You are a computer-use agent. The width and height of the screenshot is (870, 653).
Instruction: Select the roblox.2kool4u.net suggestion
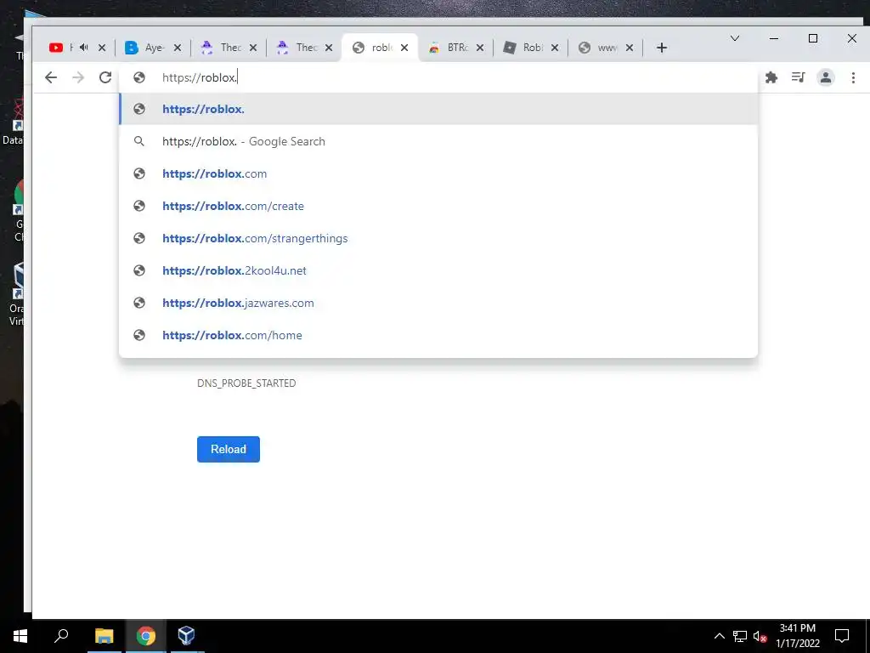point(438,270)
